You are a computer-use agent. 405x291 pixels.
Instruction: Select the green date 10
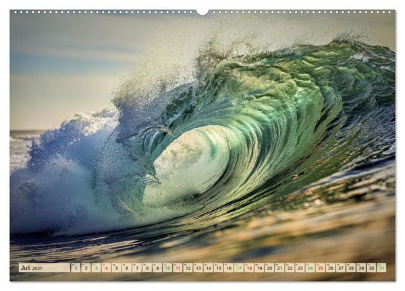pyautogui.click(x=167, y=268)
